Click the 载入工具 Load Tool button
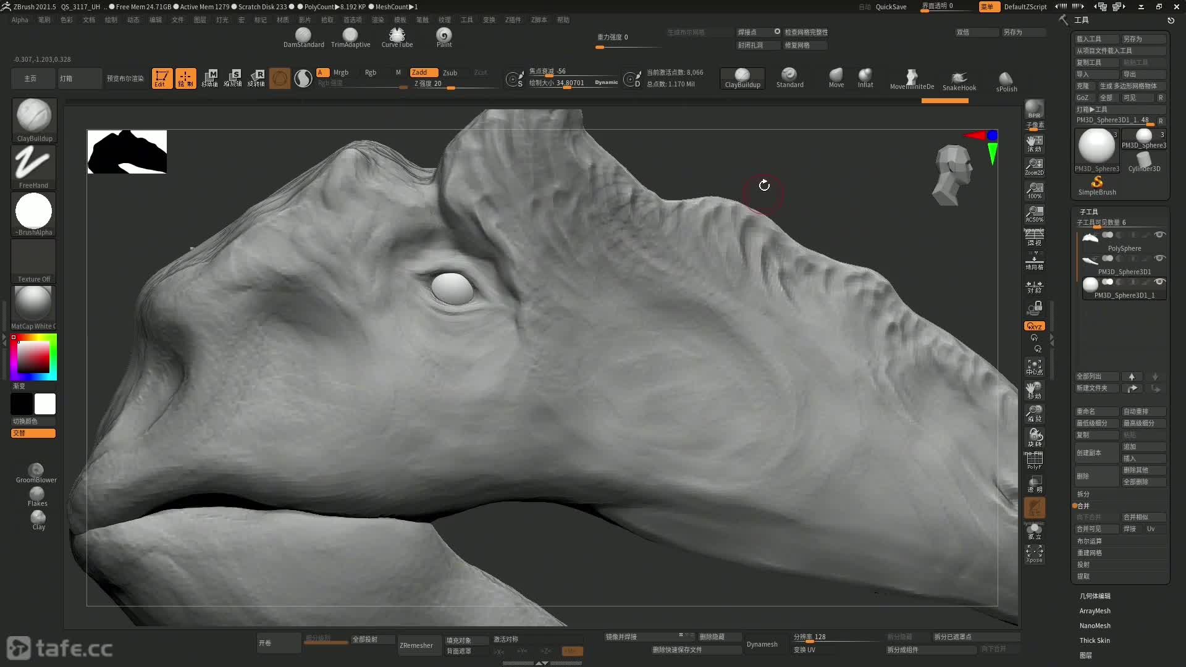Image resolution: width=1186 pixels, height=667 pixels. tap(1096, 39)
